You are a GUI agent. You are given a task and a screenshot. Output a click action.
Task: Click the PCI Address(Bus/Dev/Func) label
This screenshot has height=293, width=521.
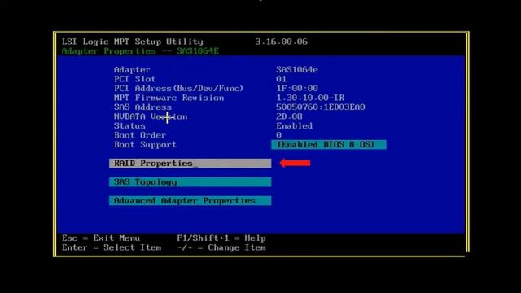tap(178, 89)
